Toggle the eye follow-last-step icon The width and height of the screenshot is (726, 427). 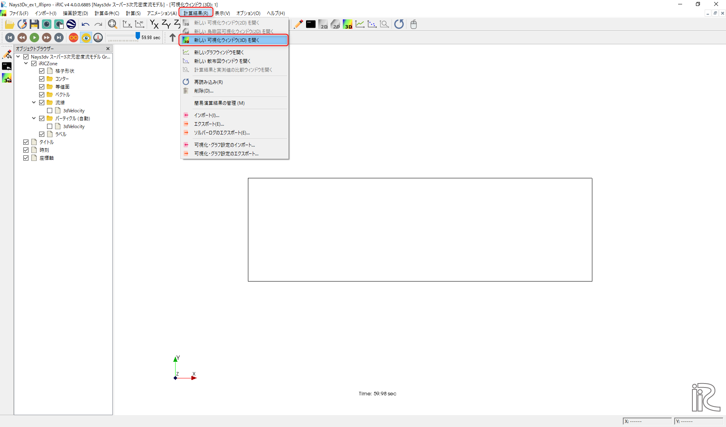point(86,38)
